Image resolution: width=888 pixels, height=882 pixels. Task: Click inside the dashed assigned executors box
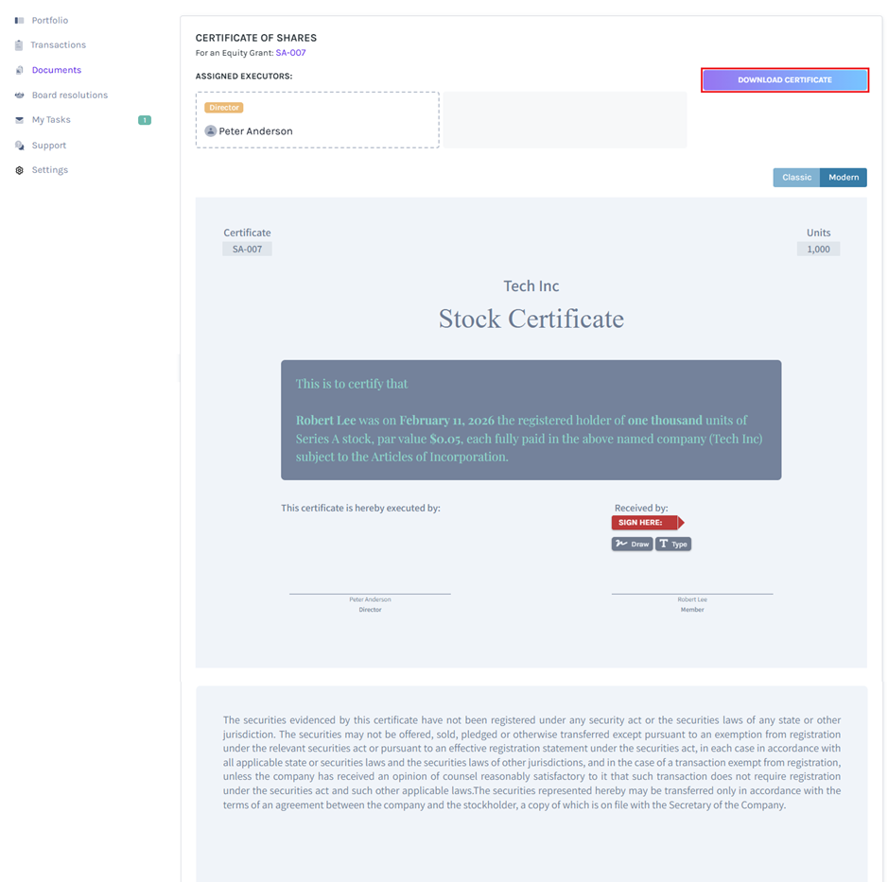coord(317,121)
